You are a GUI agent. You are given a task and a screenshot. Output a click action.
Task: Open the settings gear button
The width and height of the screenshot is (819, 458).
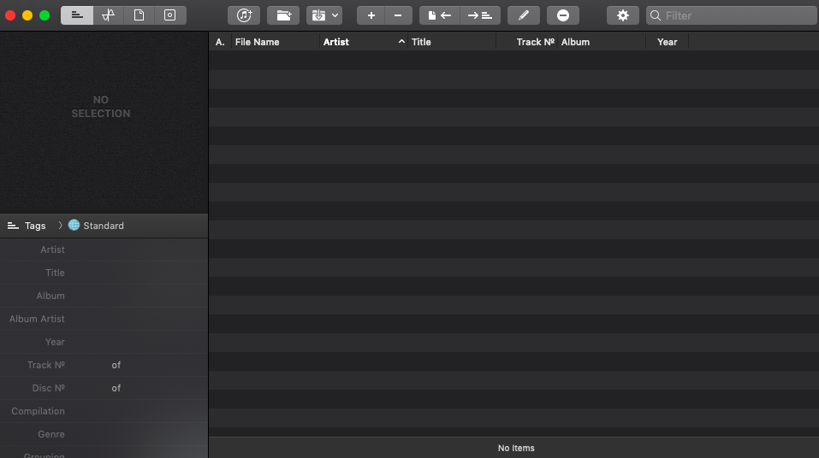(622, 15)
